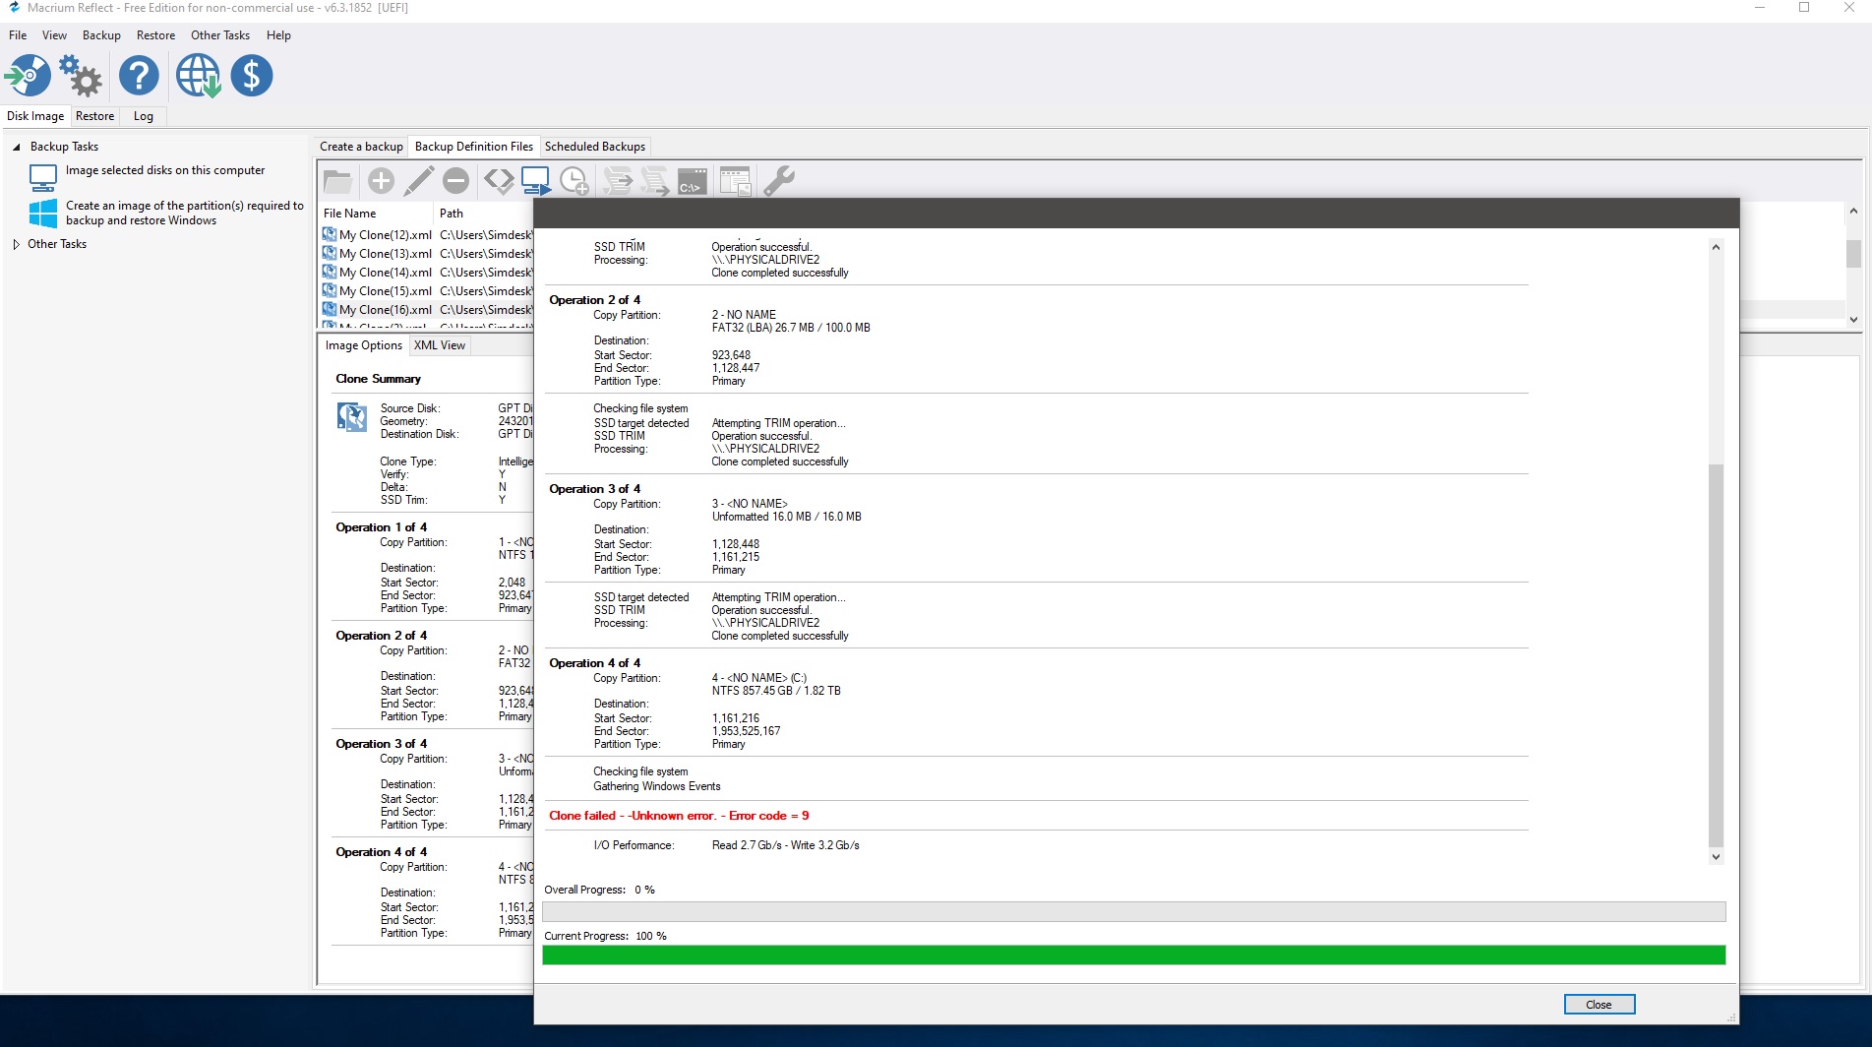Click the Gathering Windows Events line

[x=656, y=786]
